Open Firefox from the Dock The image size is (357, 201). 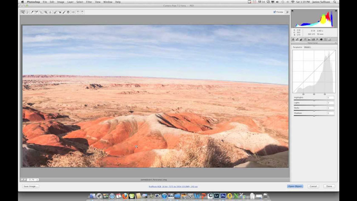pyautogui.click(x=125, y=196)
